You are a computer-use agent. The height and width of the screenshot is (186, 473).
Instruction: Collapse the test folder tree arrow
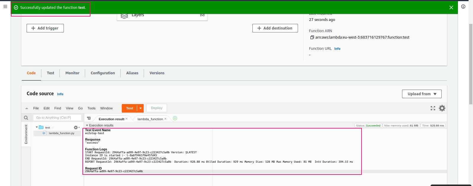(x=37, y=127)
